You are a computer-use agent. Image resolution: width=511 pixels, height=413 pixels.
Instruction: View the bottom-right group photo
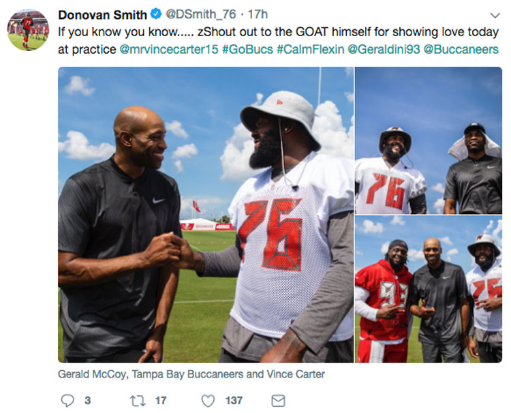tap(429, 289)
